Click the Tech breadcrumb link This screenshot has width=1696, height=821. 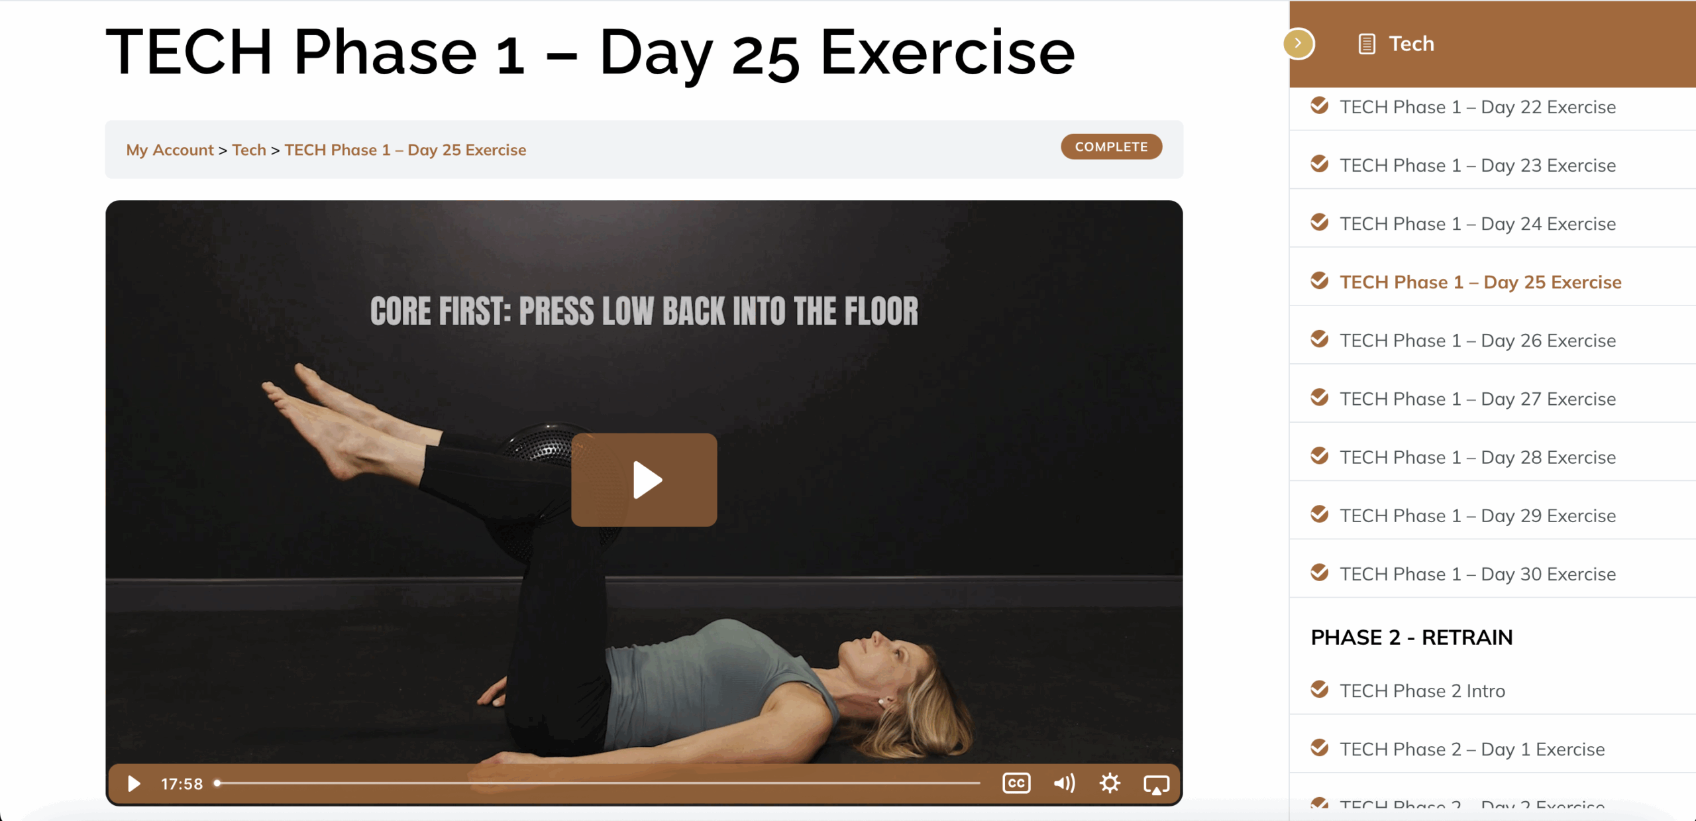point(249,150)
